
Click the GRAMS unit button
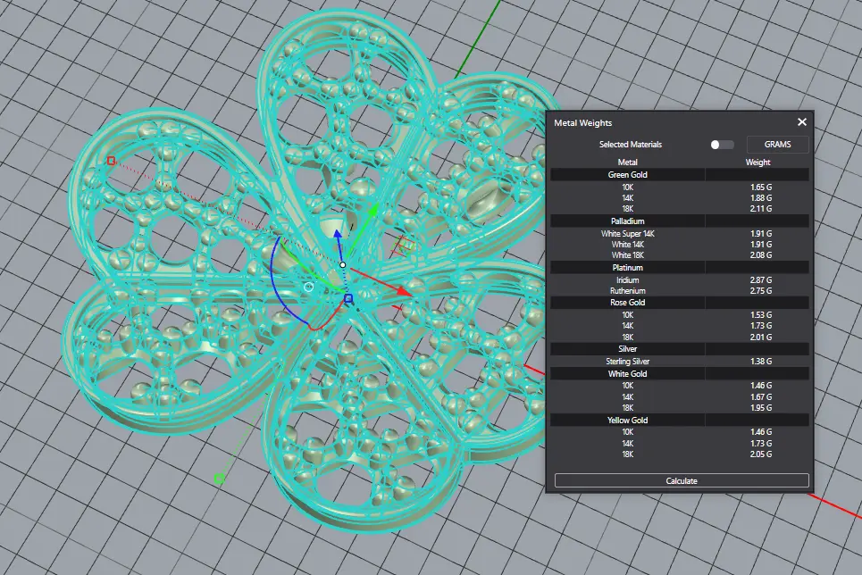click(777, 145)
